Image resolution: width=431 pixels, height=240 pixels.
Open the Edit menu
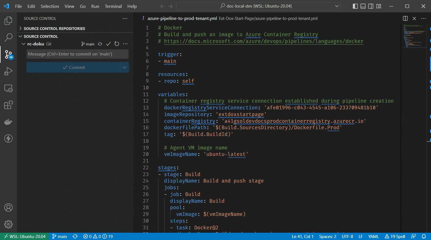(x=31, y=6)
